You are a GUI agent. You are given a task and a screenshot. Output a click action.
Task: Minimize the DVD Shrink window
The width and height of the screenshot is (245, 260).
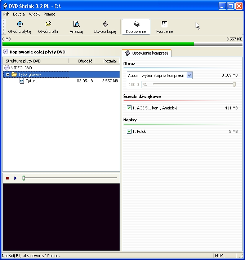222,6
